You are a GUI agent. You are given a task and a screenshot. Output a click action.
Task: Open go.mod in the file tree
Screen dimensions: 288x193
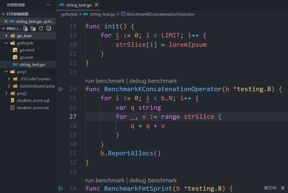(x=27, y=50)
